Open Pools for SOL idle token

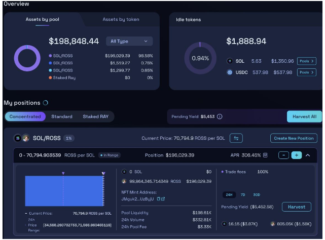(x=306, y=61)
